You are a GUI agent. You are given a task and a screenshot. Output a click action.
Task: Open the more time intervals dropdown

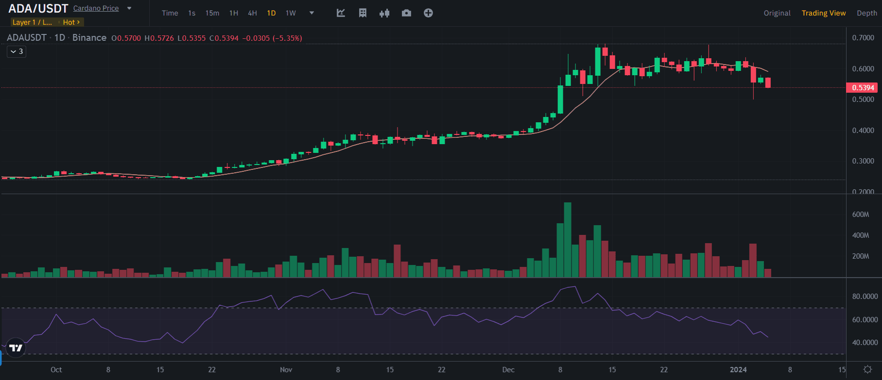[311, 13]
